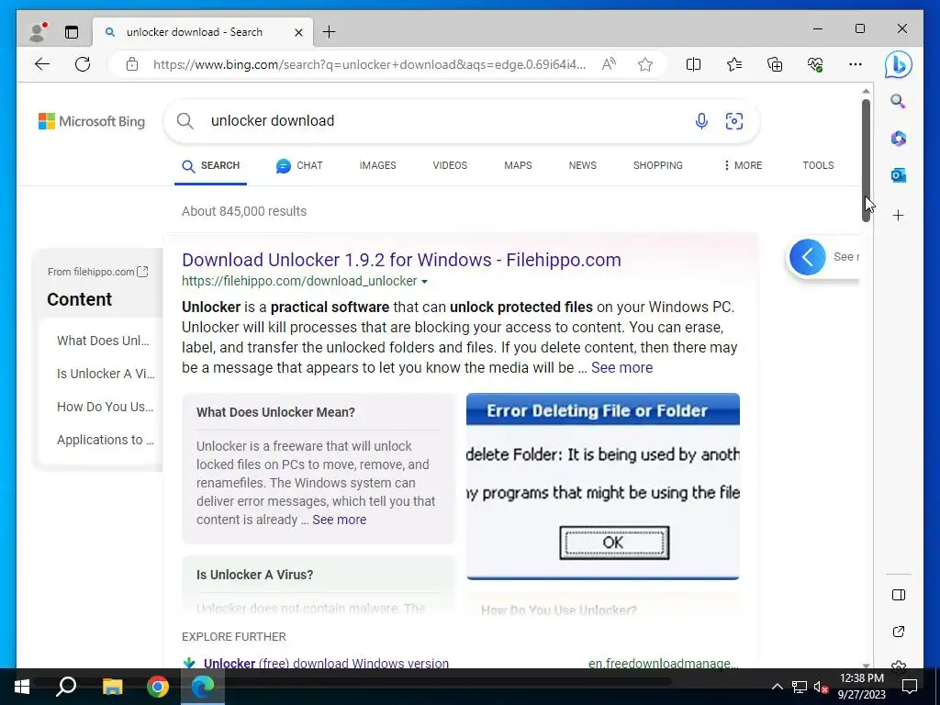The height and width of the screenshot is (705, 940).
Task: Submit search with magnifier icon
Action: (x=185, y=120)
